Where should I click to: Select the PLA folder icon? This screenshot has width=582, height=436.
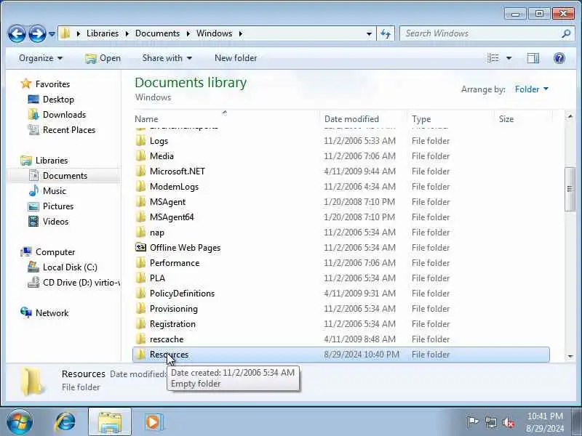coord(140,278)
